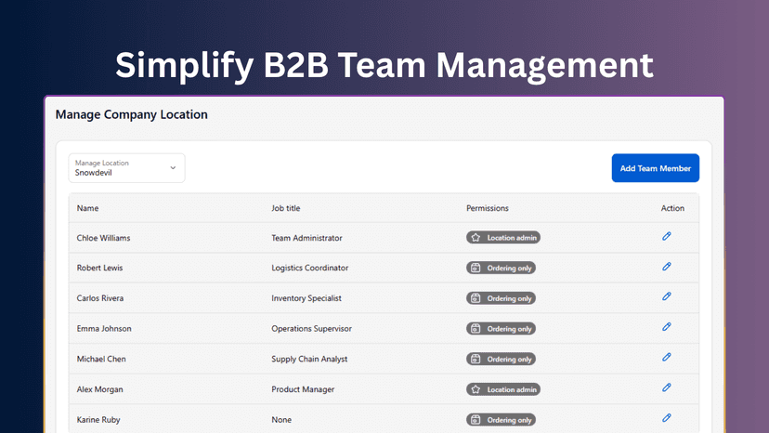The image size is (769, 433).
Task: Click Karine Ruby's None job title
Action: pos(281,420)
